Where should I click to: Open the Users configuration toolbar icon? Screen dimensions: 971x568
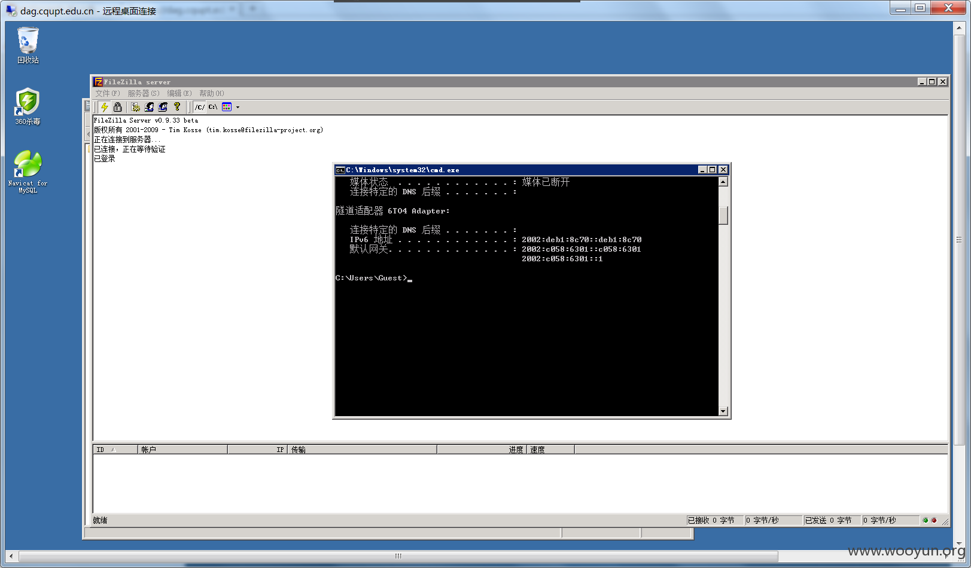pyautogui.click(x=150, y=107)
